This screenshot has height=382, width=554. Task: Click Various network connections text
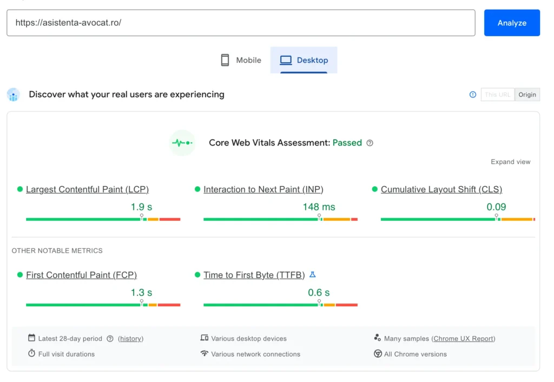(x=255, y=354)
